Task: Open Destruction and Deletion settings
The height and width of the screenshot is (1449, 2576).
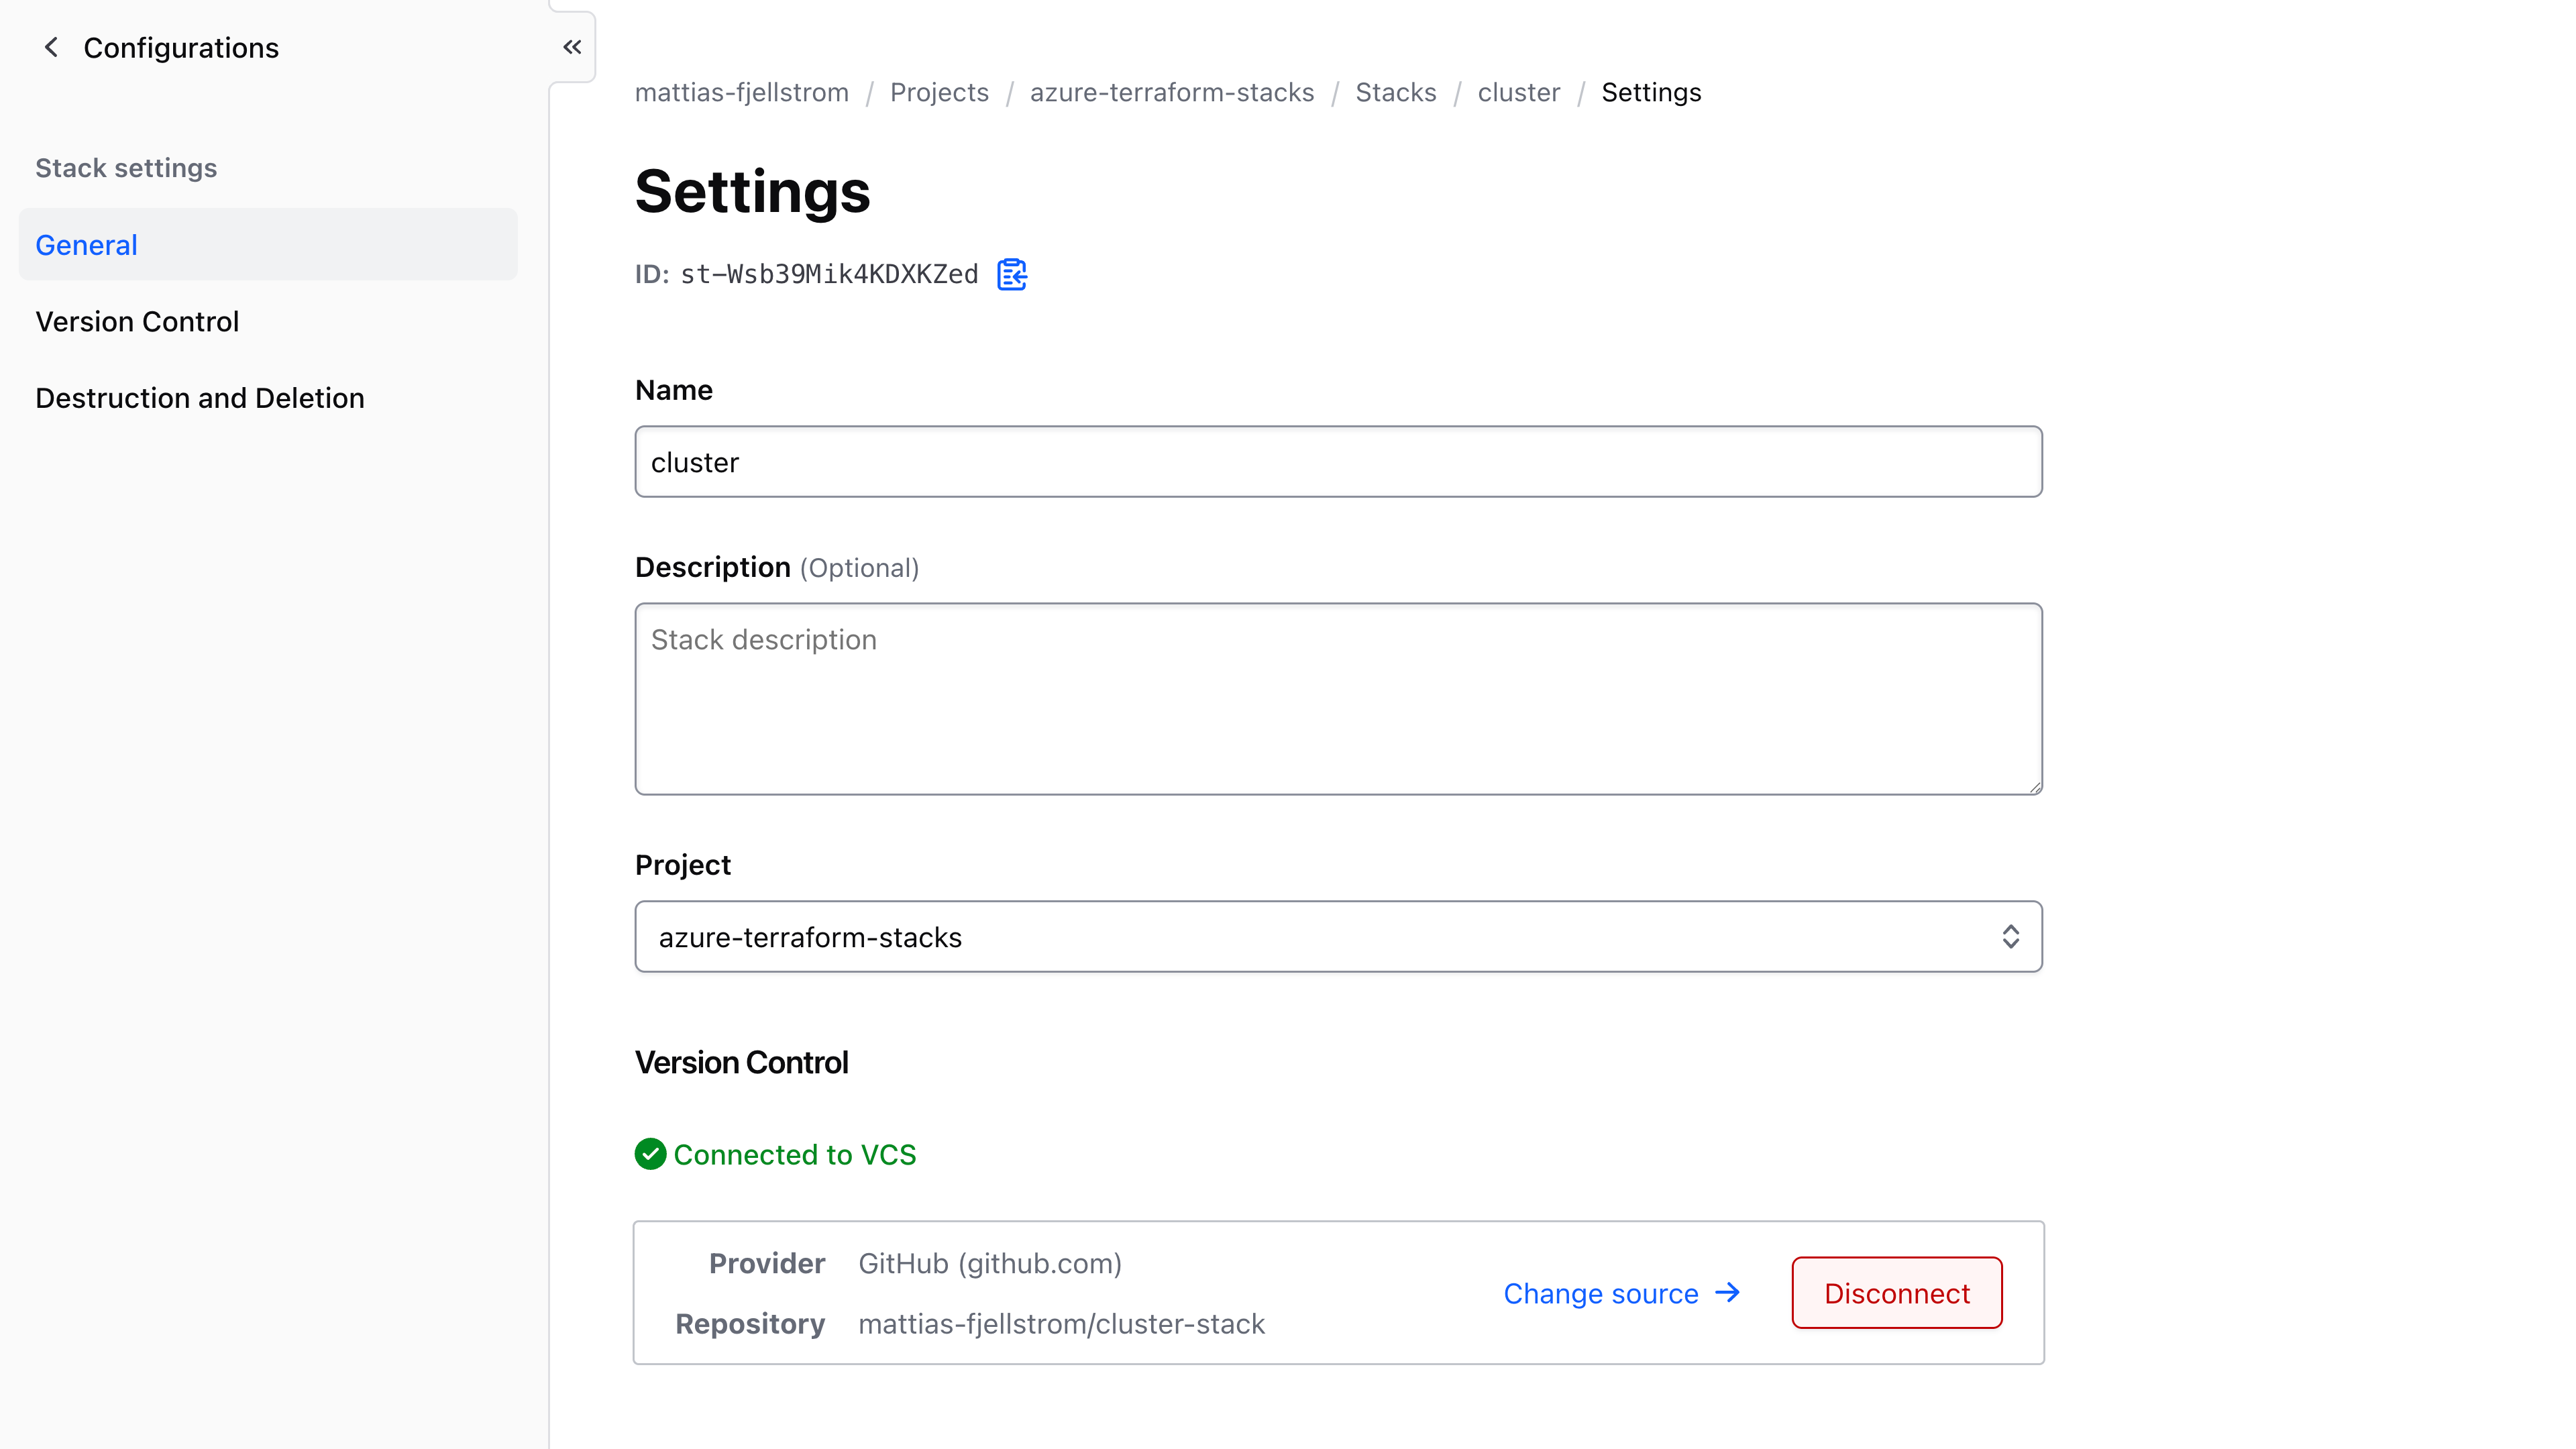Action: [199, 397]
